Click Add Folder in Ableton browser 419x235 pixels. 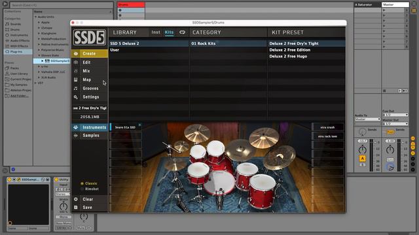tap(17, 96)
